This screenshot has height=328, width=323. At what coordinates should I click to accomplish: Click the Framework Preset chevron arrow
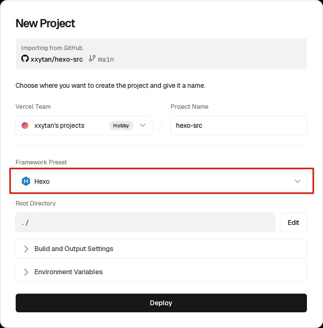298,182
